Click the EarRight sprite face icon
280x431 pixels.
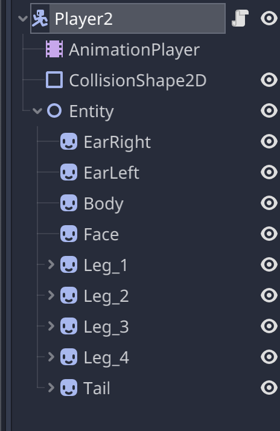(x=69, y=142)
